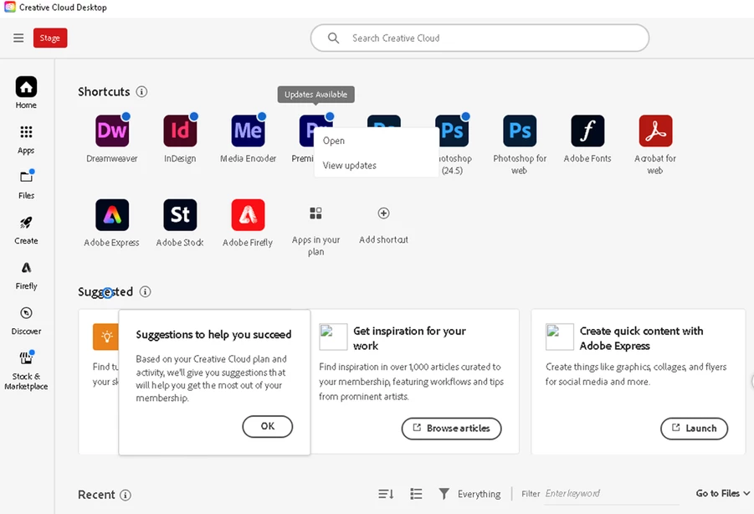
Task: Open the Adobe Stock shortcut
Action: pos(180,215)
